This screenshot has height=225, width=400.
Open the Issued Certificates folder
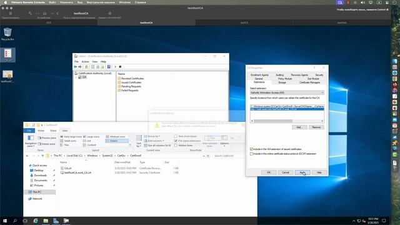pos(129,82)
